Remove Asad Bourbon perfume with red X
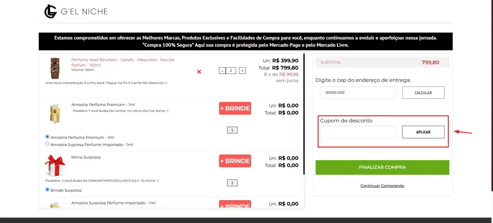This screenshot has height=223, width=493. [199, 72]
